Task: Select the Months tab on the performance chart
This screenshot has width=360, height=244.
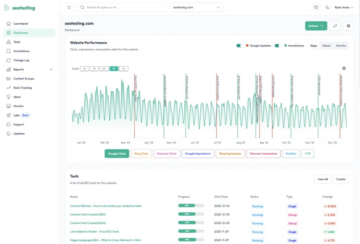Action: pos(340,46)
